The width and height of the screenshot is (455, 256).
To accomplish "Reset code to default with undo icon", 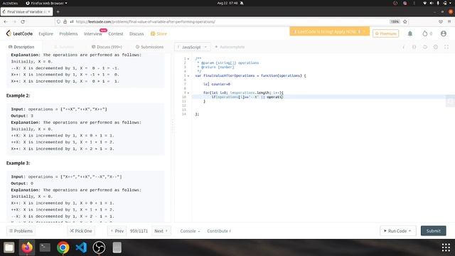I will point(425,47).
